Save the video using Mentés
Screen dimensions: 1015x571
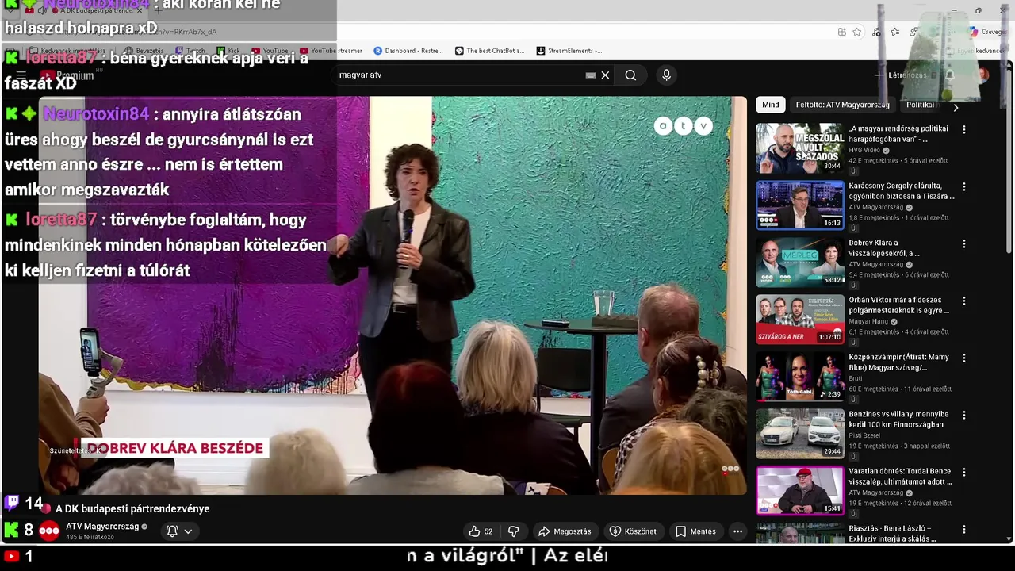click(x=695, y=531)
